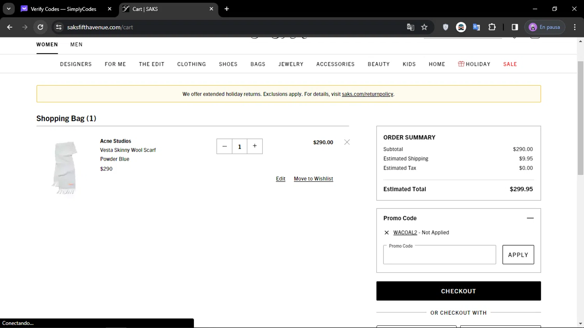
Task: Increase scarf quantity with plus button
Action: pos(255,146)
